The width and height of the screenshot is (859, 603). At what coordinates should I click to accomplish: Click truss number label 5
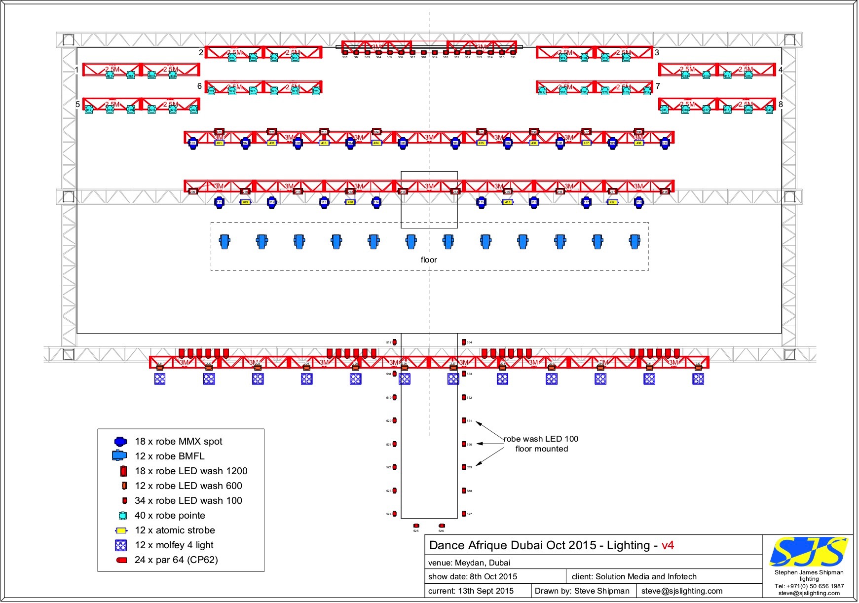coord(77,105)
